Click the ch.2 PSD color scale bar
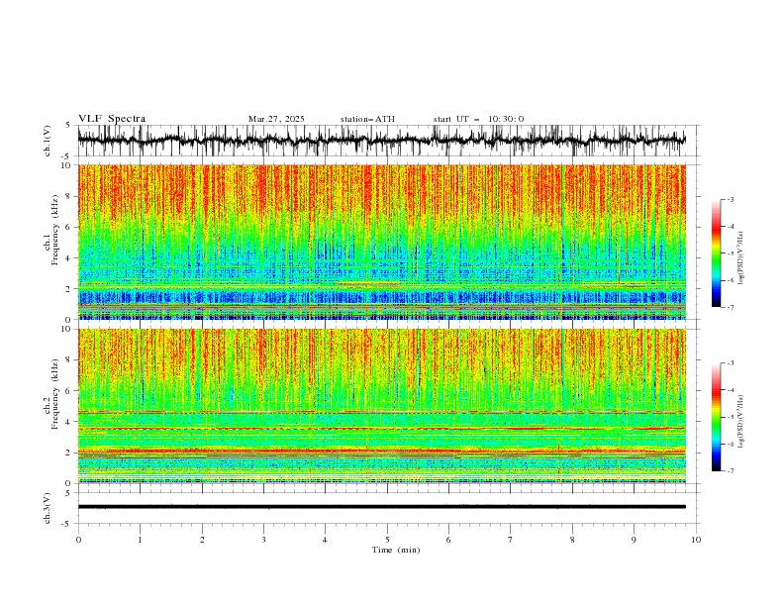Image resolution: width=784 pixels, height=606 pixels. (x=716, y=417)
